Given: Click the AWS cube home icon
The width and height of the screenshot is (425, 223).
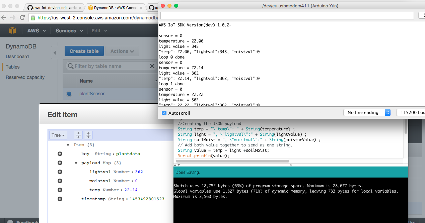Looking at the screenshot, I should 12,31.
